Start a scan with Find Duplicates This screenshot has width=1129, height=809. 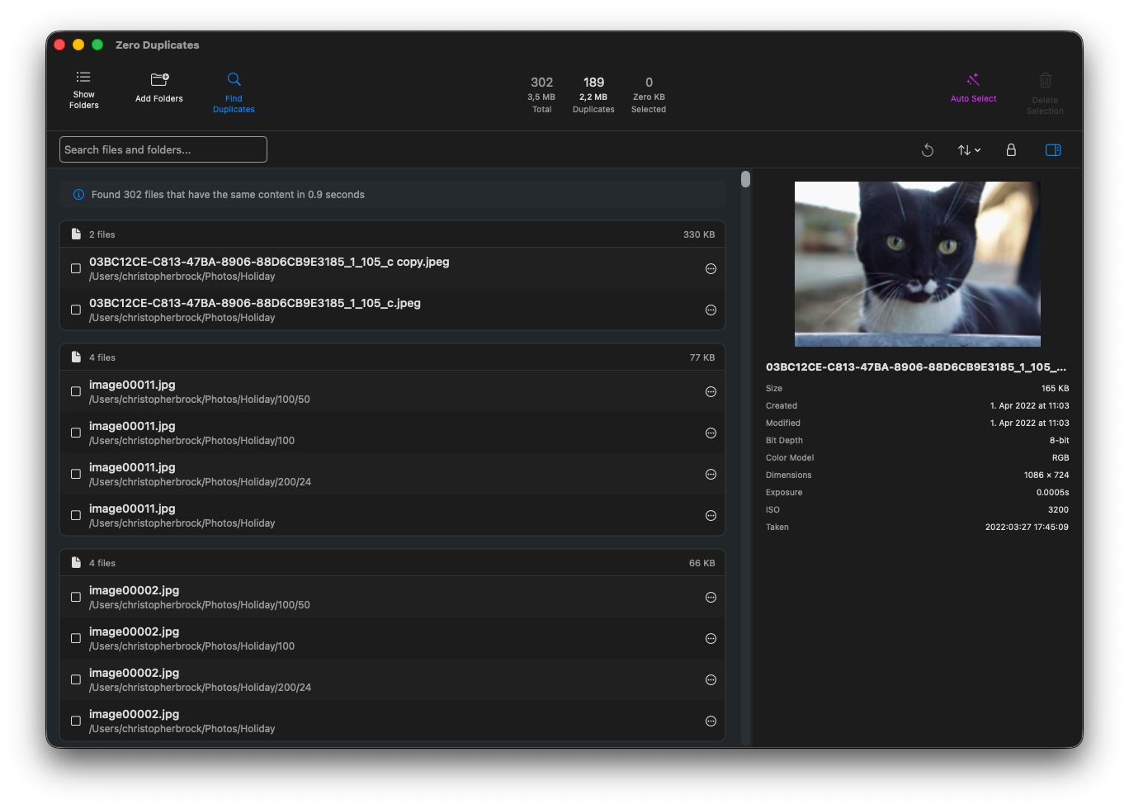click(x=234, y=80)
